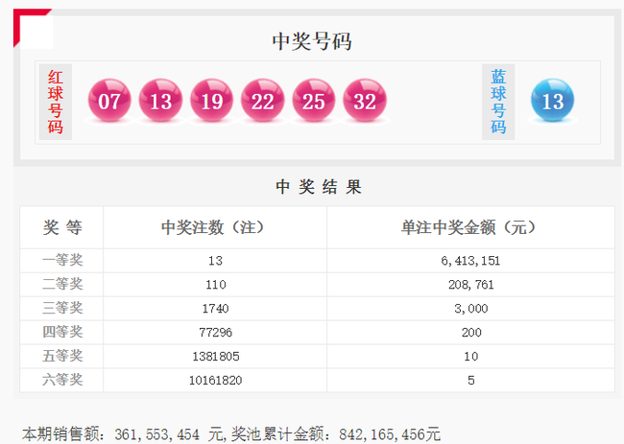Click the 六等奖 count 10161820
Screen dimensions: 624x444
tap(213, 380)
